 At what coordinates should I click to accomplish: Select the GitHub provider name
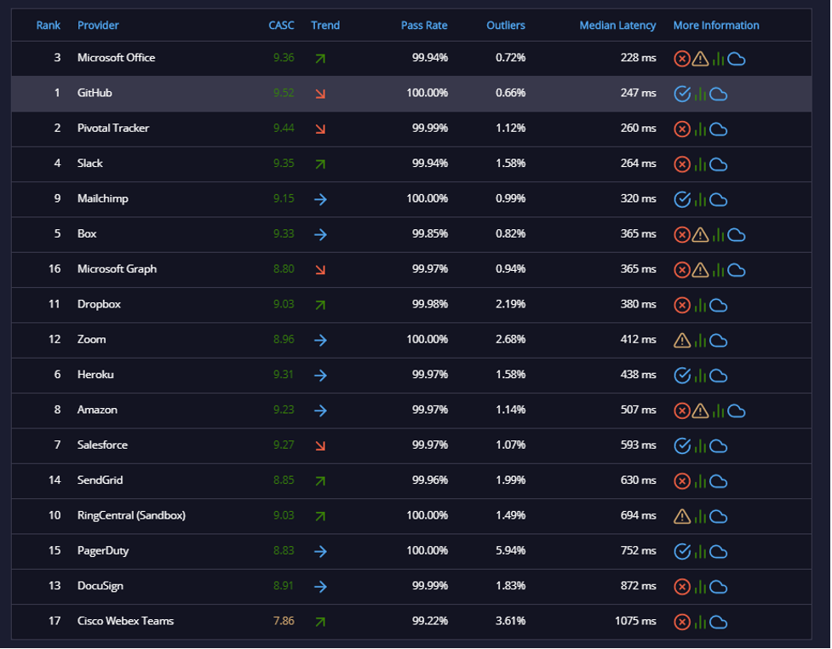pos(95,93)
